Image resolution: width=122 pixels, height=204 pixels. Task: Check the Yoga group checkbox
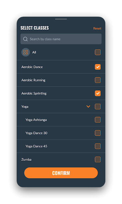coord(98,107)
